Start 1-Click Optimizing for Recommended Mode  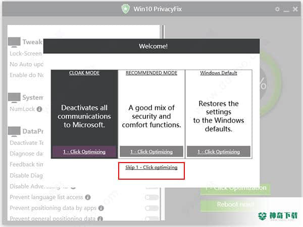151,152
